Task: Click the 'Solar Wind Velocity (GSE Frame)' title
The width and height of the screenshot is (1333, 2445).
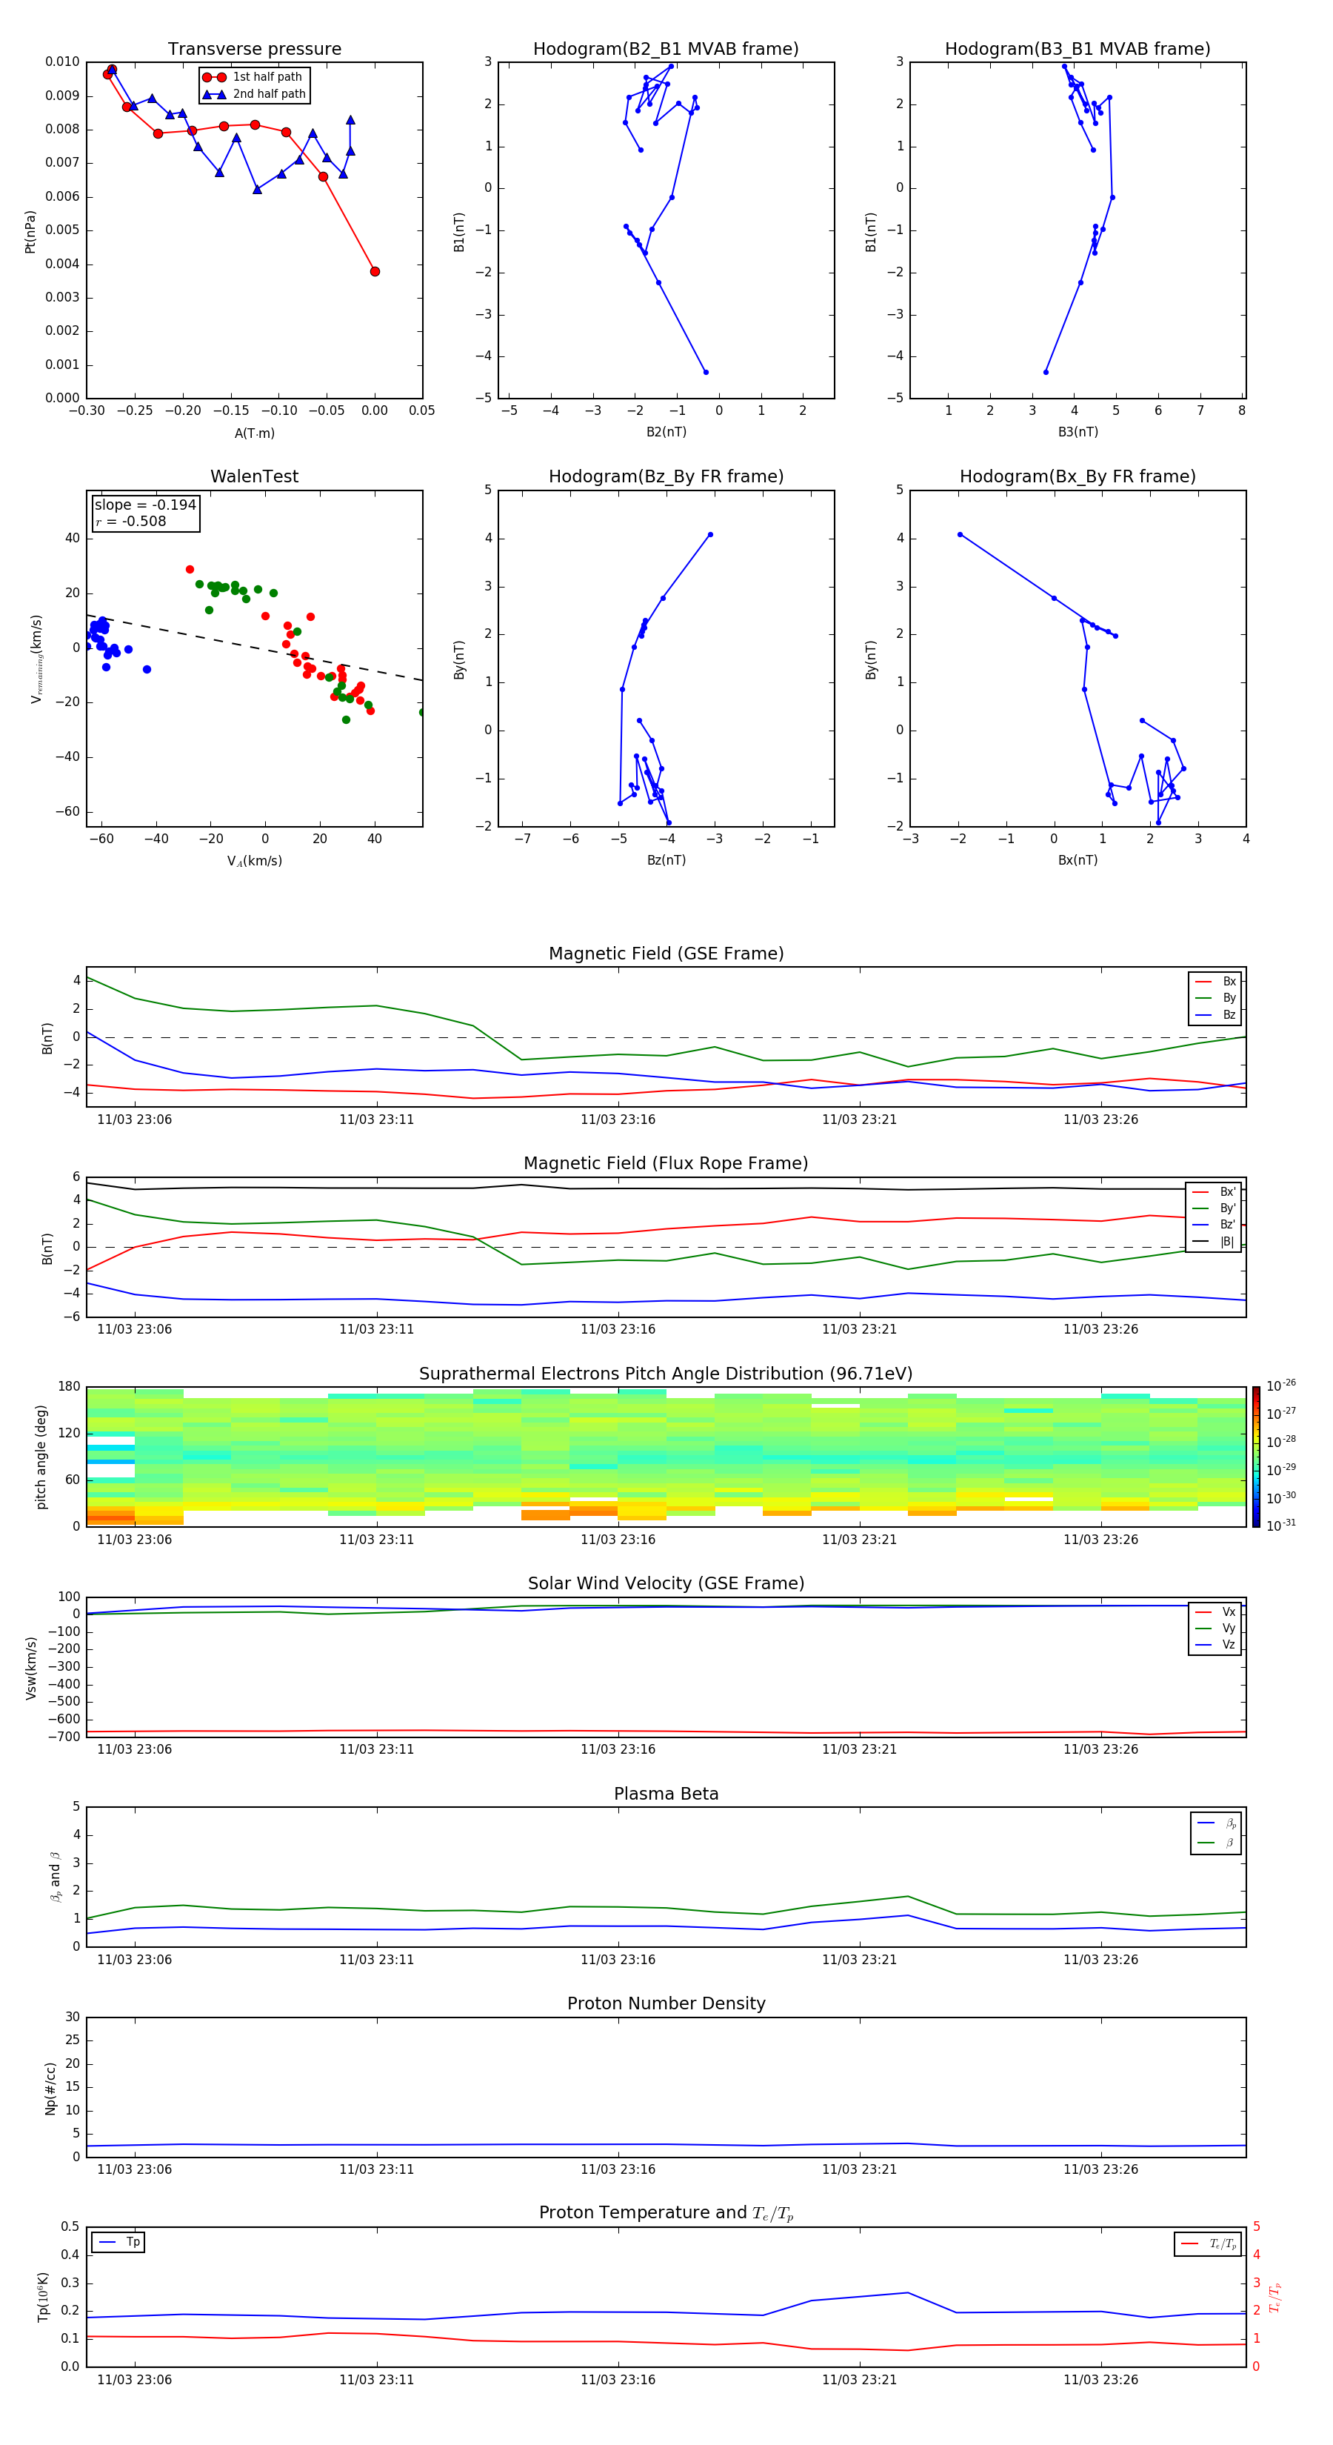Action: [x=666, y=1584]
